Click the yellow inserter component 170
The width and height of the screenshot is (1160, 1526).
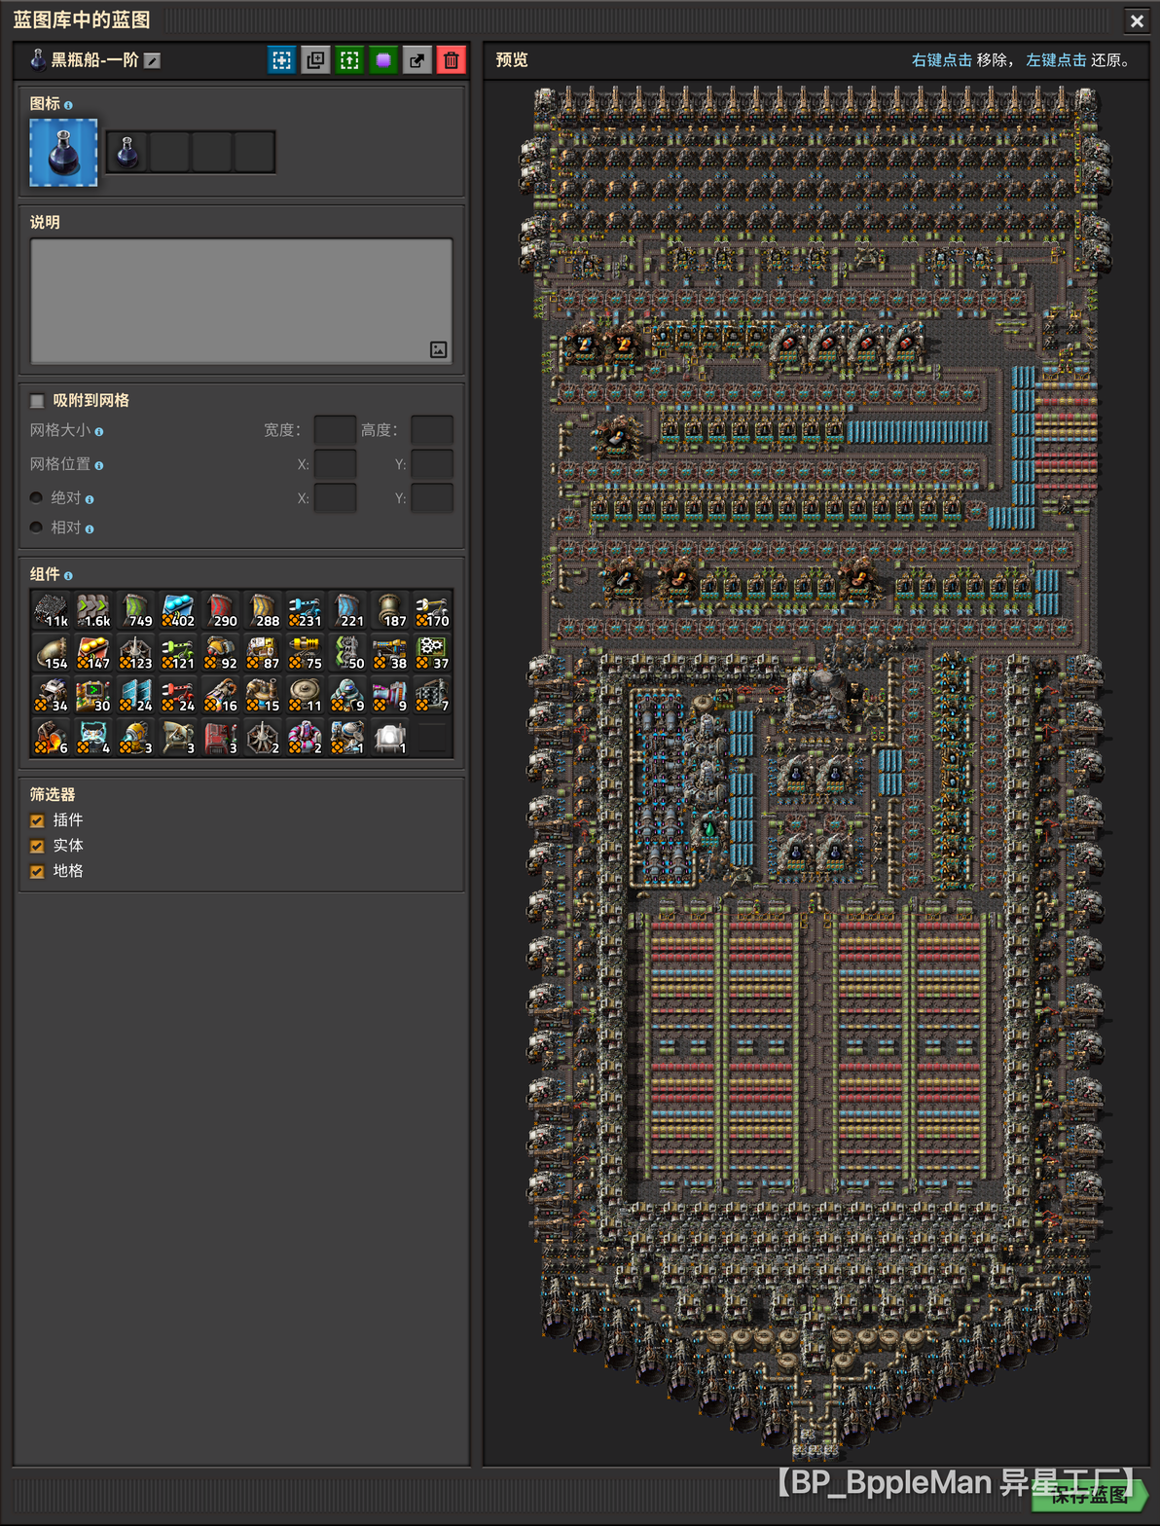click(x=432, y=610)
